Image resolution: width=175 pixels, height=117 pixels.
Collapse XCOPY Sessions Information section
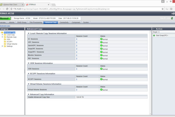tap(28, 73)
